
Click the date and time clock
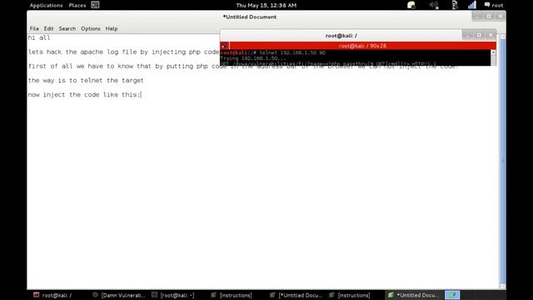(x=266, y=5)
